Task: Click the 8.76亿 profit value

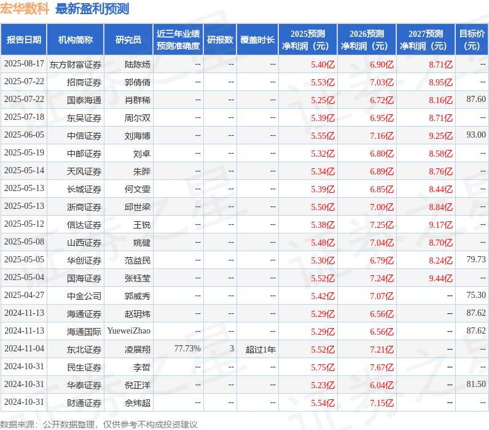Action: click(440, 171)
